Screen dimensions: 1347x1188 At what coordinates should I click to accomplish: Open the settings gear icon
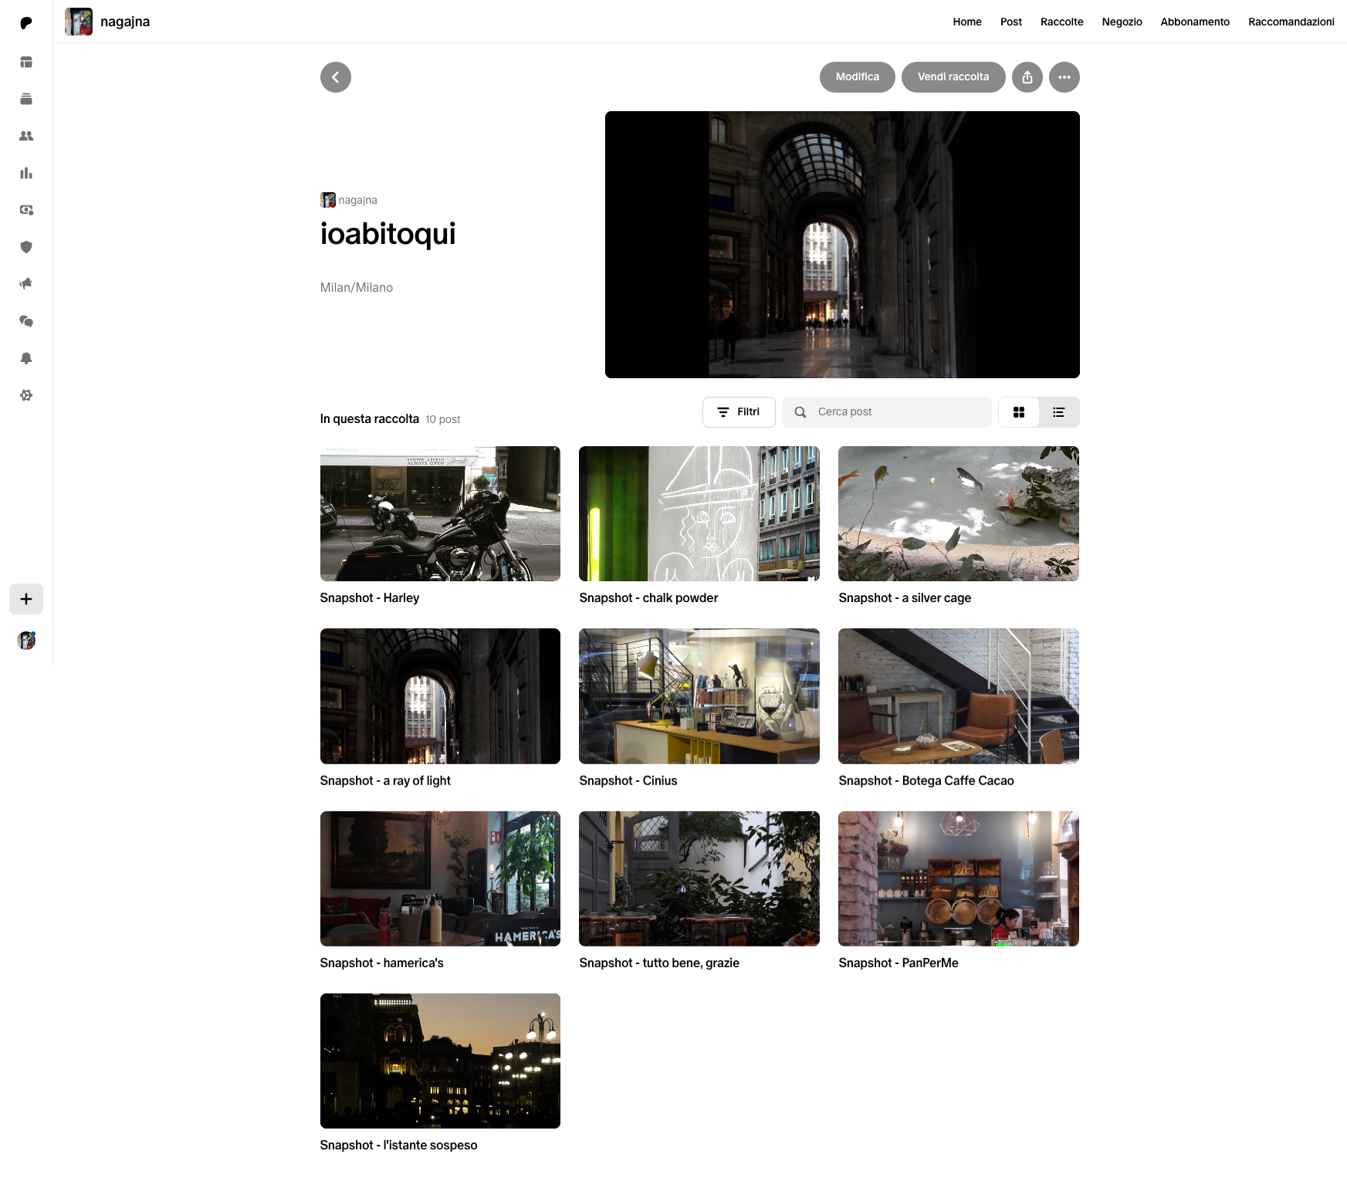(26, 395)
